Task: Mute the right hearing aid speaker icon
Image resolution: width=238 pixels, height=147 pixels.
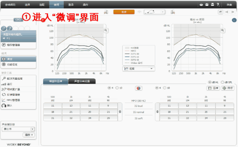Action: click(233, 12)
